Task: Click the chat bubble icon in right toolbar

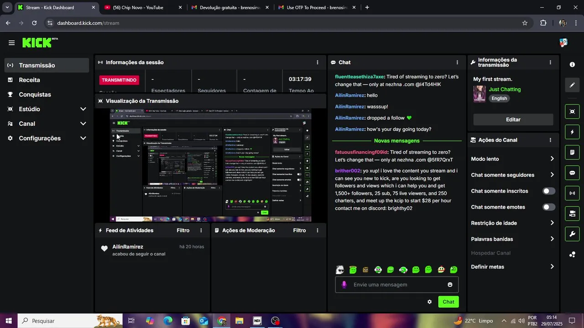Action: (x=572, y=173)
